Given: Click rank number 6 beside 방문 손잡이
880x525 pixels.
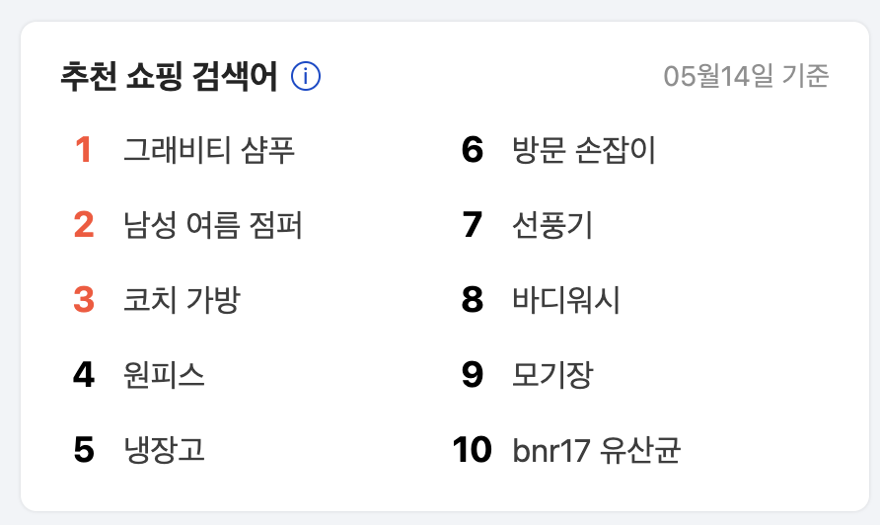Looking at the screenshot, I should click(x=473, y=150).
